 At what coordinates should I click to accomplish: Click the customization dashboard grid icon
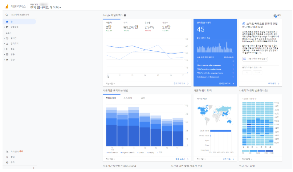point(7,27)
